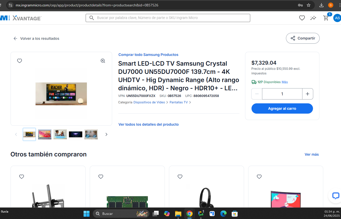Select the second thumbnail with colorful screen
Viewport: 341px width, 219px height.
[45, 134]
